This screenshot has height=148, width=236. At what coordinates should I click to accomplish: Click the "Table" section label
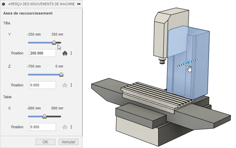pos(7,97)
